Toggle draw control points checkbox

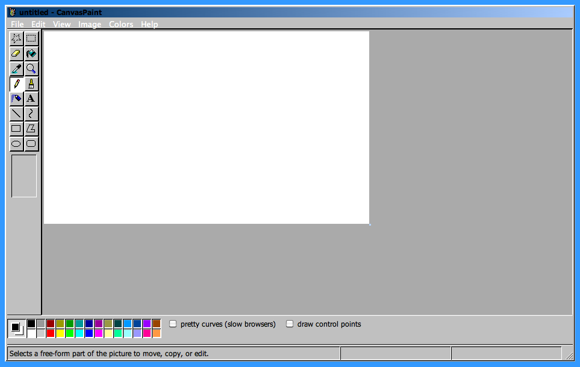pos(290,324)
